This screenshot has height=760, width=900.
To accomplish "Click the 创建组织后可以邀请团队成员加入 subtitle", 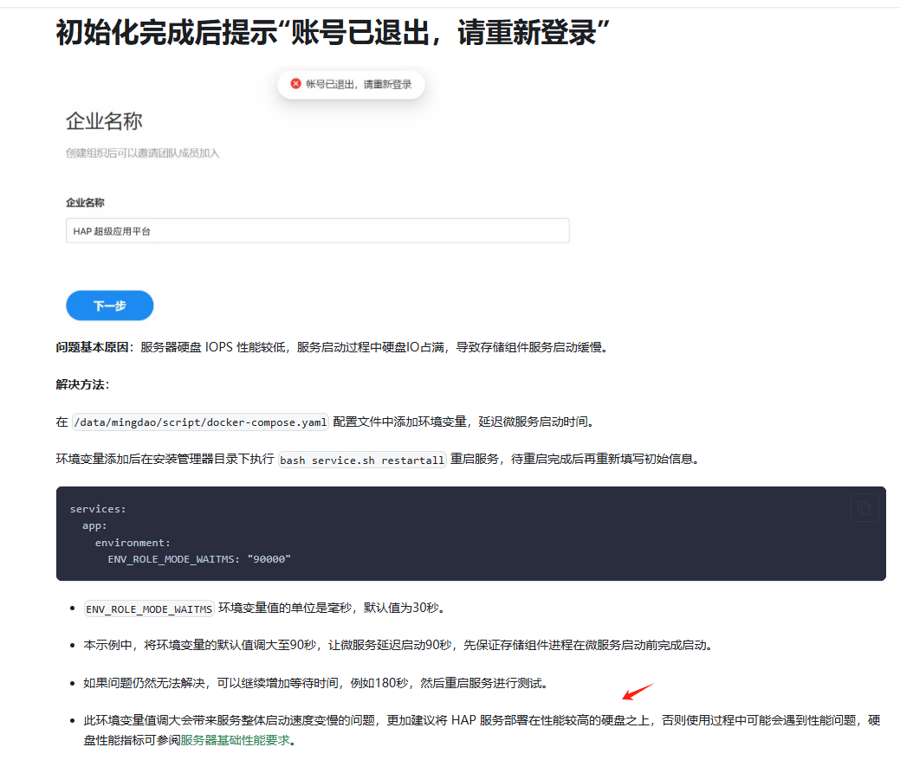I will [142, 153].
